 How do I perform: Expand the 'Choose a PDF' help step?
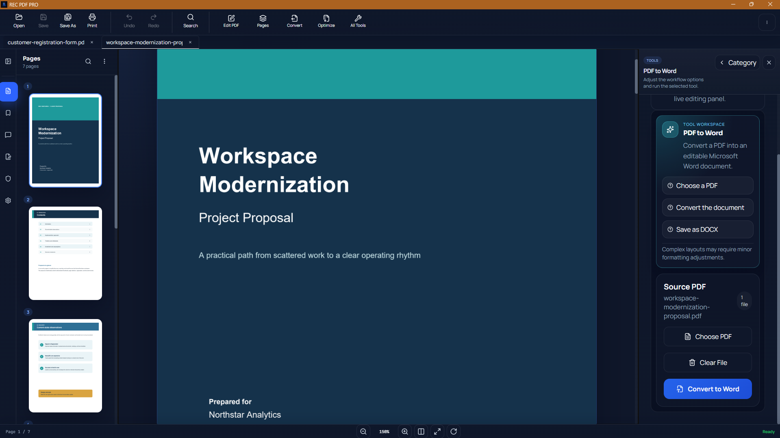708,186
